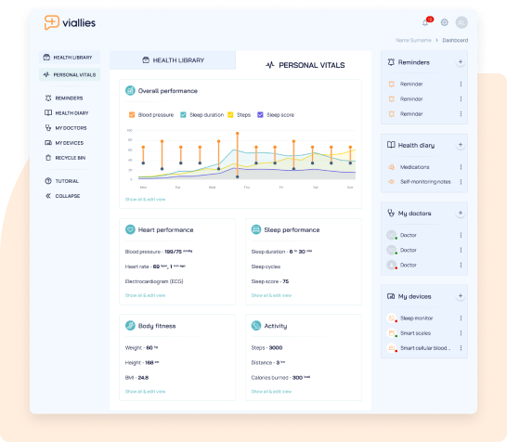The height and width of the screenshot is (442, 507).
Task: Add Health diary entry with plus button
Action: click(461, 145)
